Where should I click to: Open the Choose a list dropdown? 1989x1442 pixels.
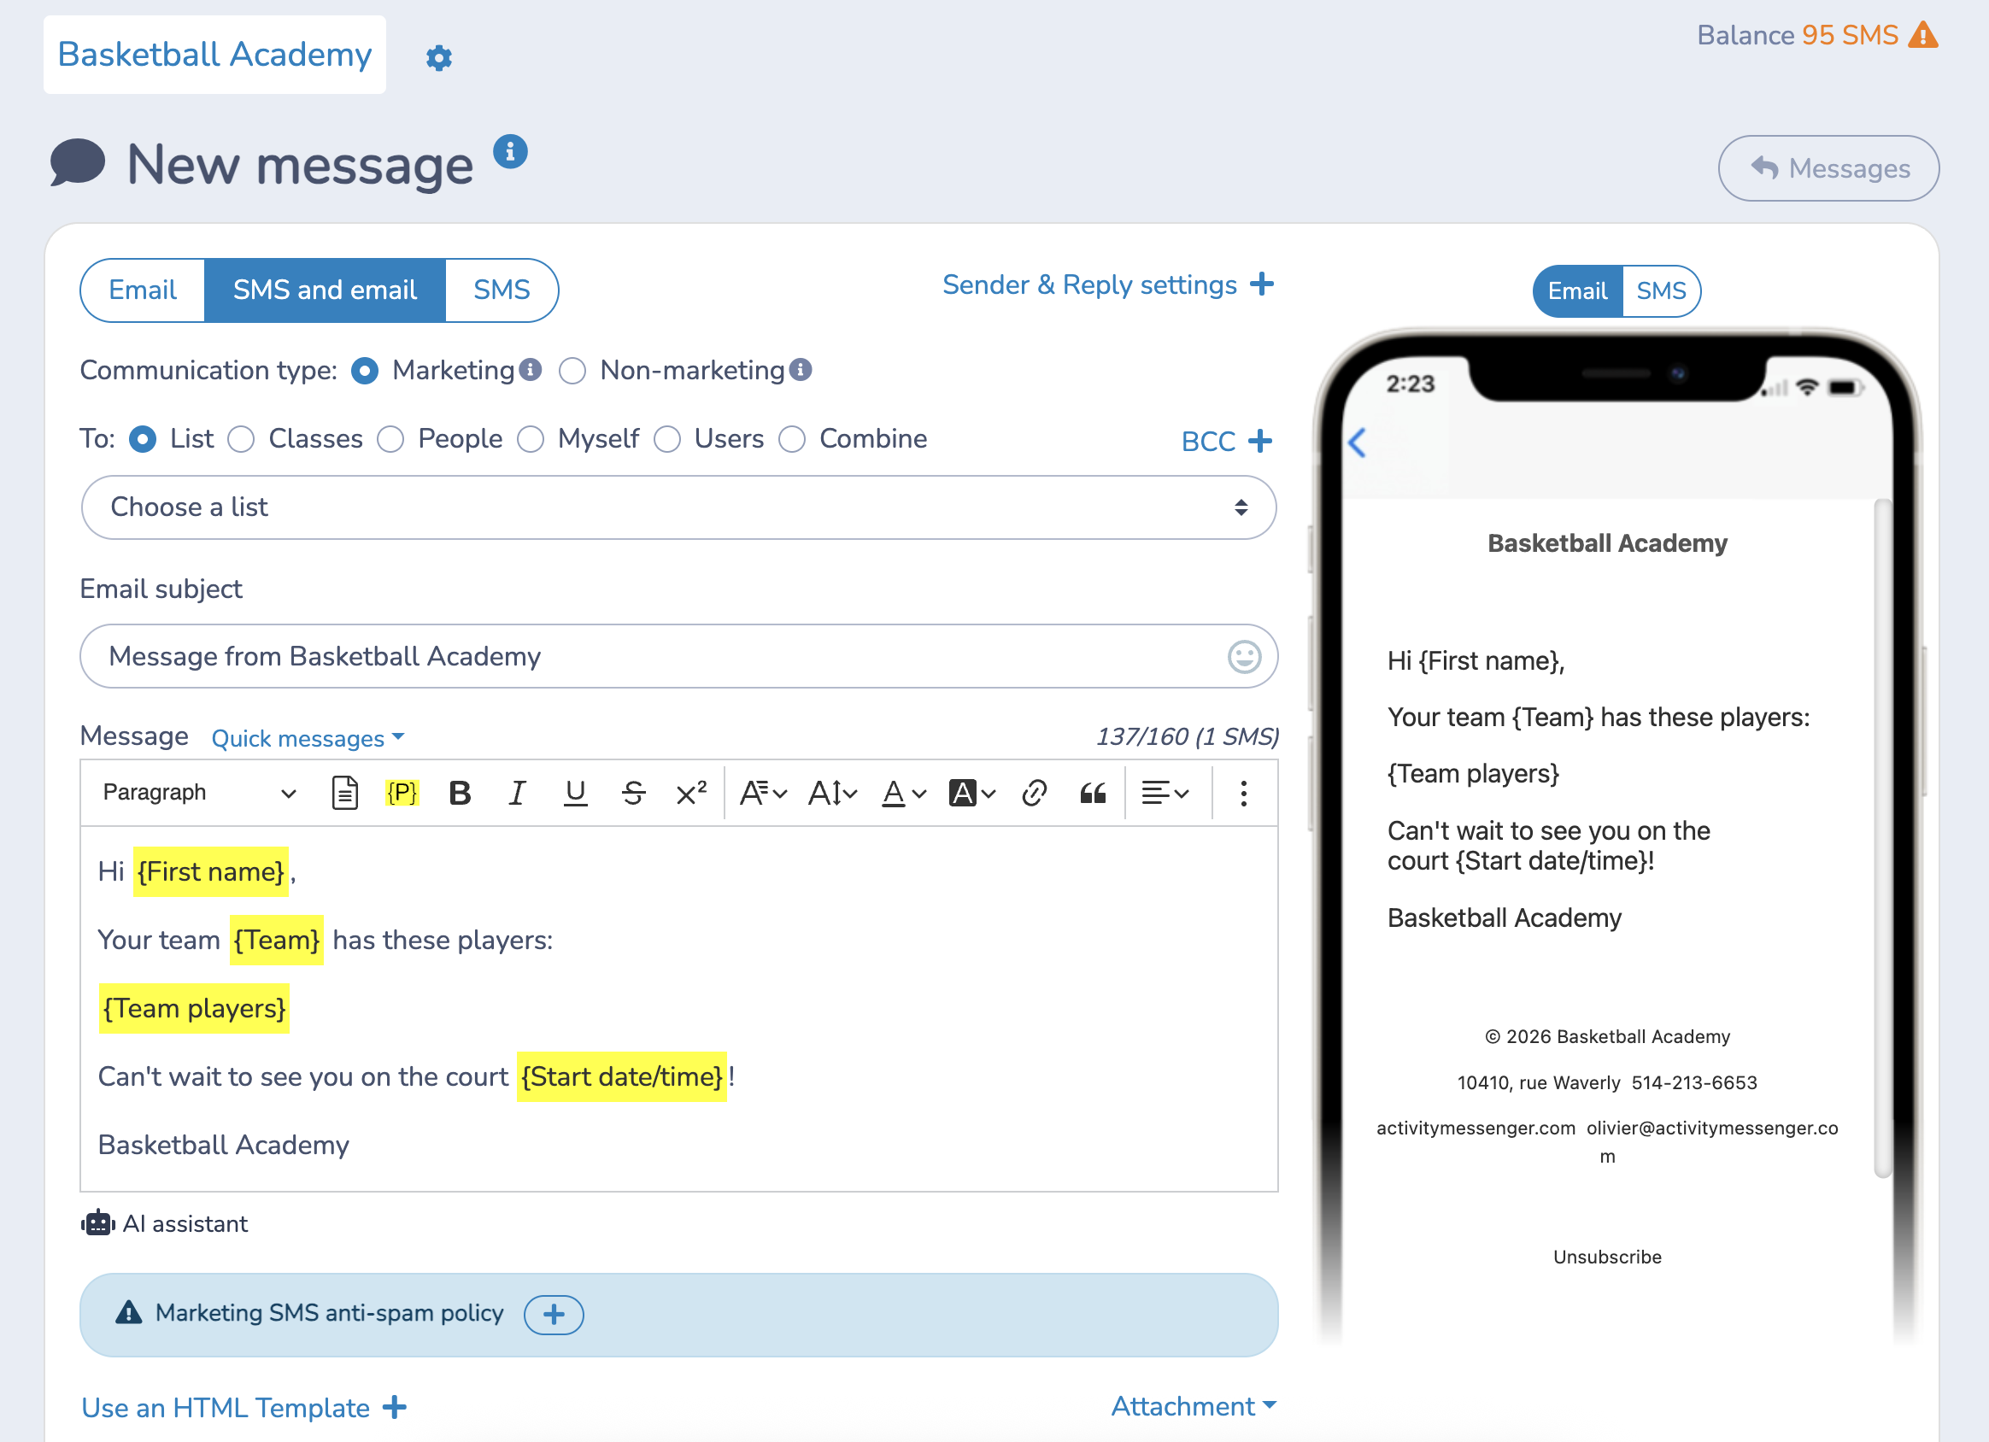click(680, 507)
